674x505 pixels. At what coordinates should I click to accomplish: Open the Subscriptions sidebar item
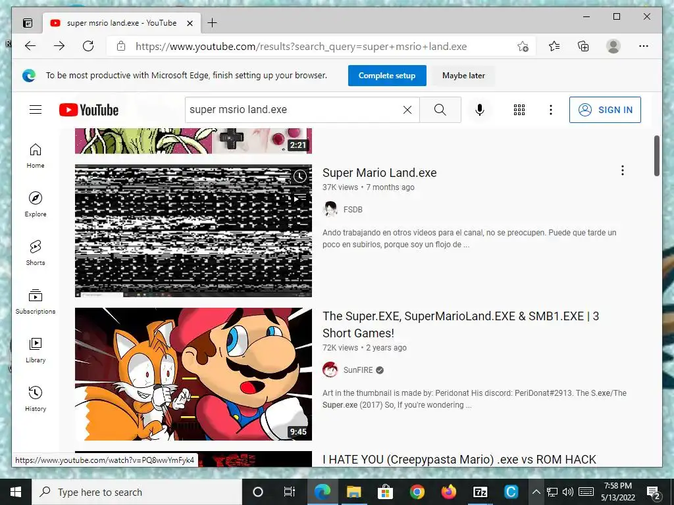(x=36, y=301)
